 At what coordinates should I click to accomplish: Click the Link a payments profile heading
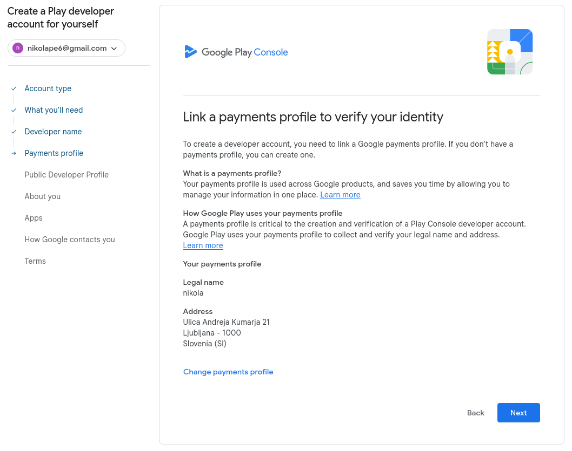pos(313,117)
